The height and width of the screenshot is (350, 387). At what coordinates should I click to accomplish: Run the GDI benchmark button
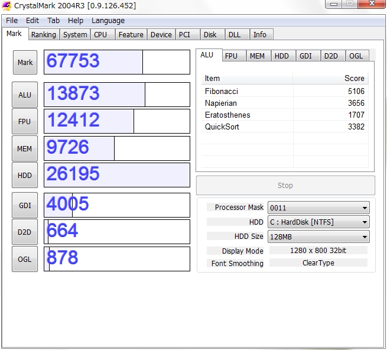[x=25, y=206]
